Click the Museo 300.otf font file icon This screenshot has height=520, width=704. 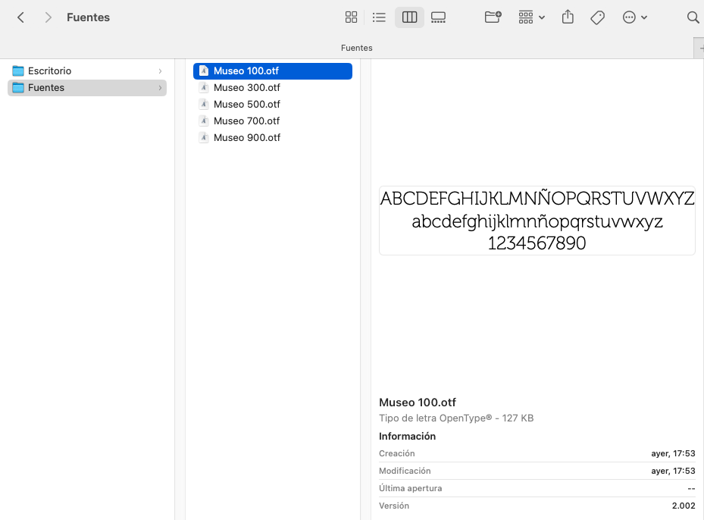pyautogui.click(x=204, y=88)
